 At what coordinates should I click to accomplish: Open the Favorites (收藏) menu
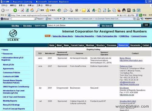coord(31,5)
